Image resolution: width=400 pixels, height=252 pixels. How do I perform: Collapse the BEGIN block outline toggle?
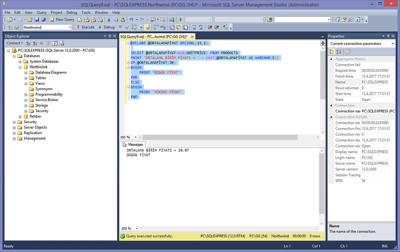tap(128, 67)
